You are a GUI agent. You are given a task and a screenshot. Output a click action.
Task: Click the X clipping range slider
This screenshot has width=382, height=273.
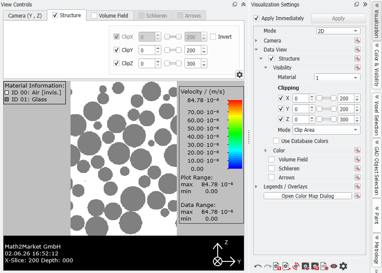pyautogui.click(x=326, y=98)
